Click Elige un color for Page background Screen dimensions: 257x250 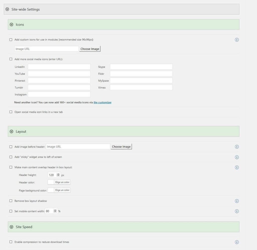click(62, 190)
